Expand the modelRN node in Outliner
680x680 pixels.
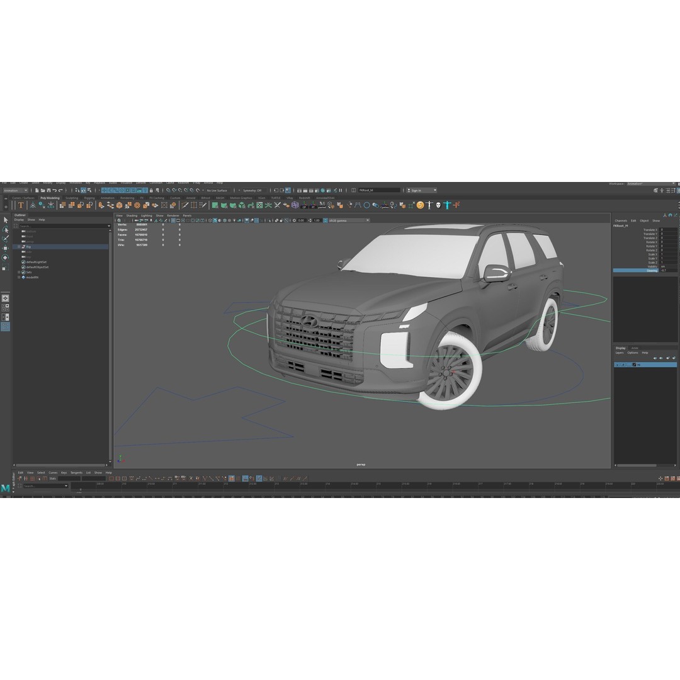point(19,277)
